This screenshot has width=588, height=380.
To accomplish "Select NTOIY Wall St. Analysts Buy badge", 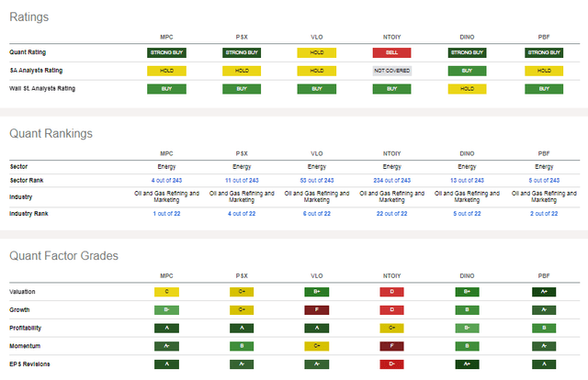I will (x=392, y=89).
